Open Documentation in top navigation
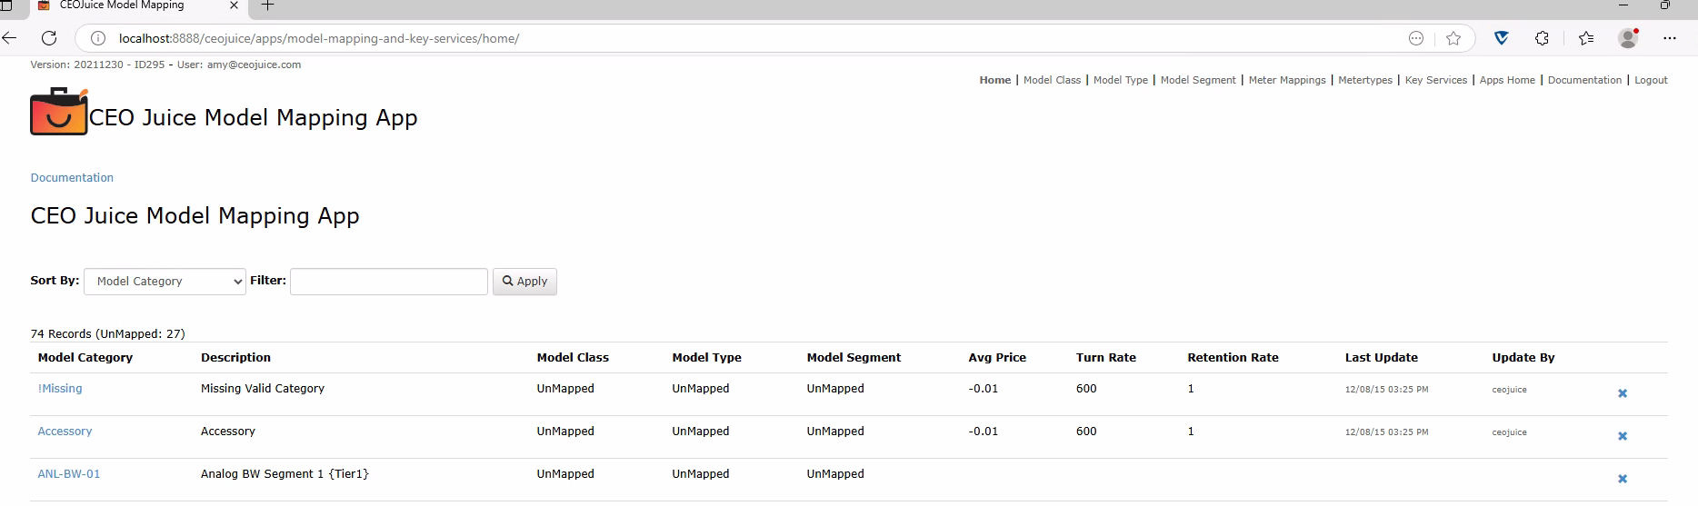Viewport: 1698px width, 506px height. click(1584, 80)
